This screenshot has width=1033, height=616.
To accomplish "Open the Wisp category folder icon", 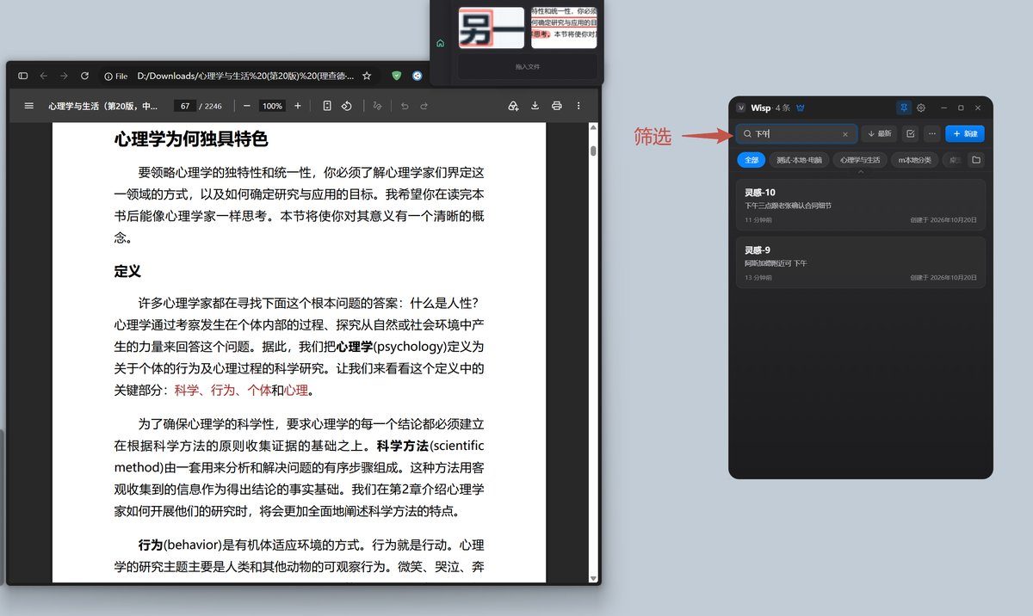I will coord(975,160).
